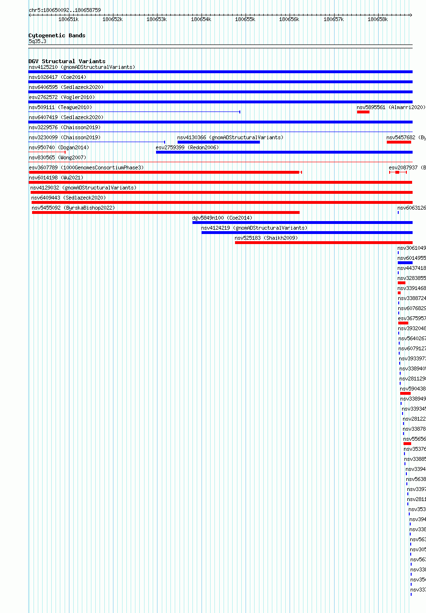Click the nsv3388724 variant label
Screen dimensions: 426x613
pos(412,298)
